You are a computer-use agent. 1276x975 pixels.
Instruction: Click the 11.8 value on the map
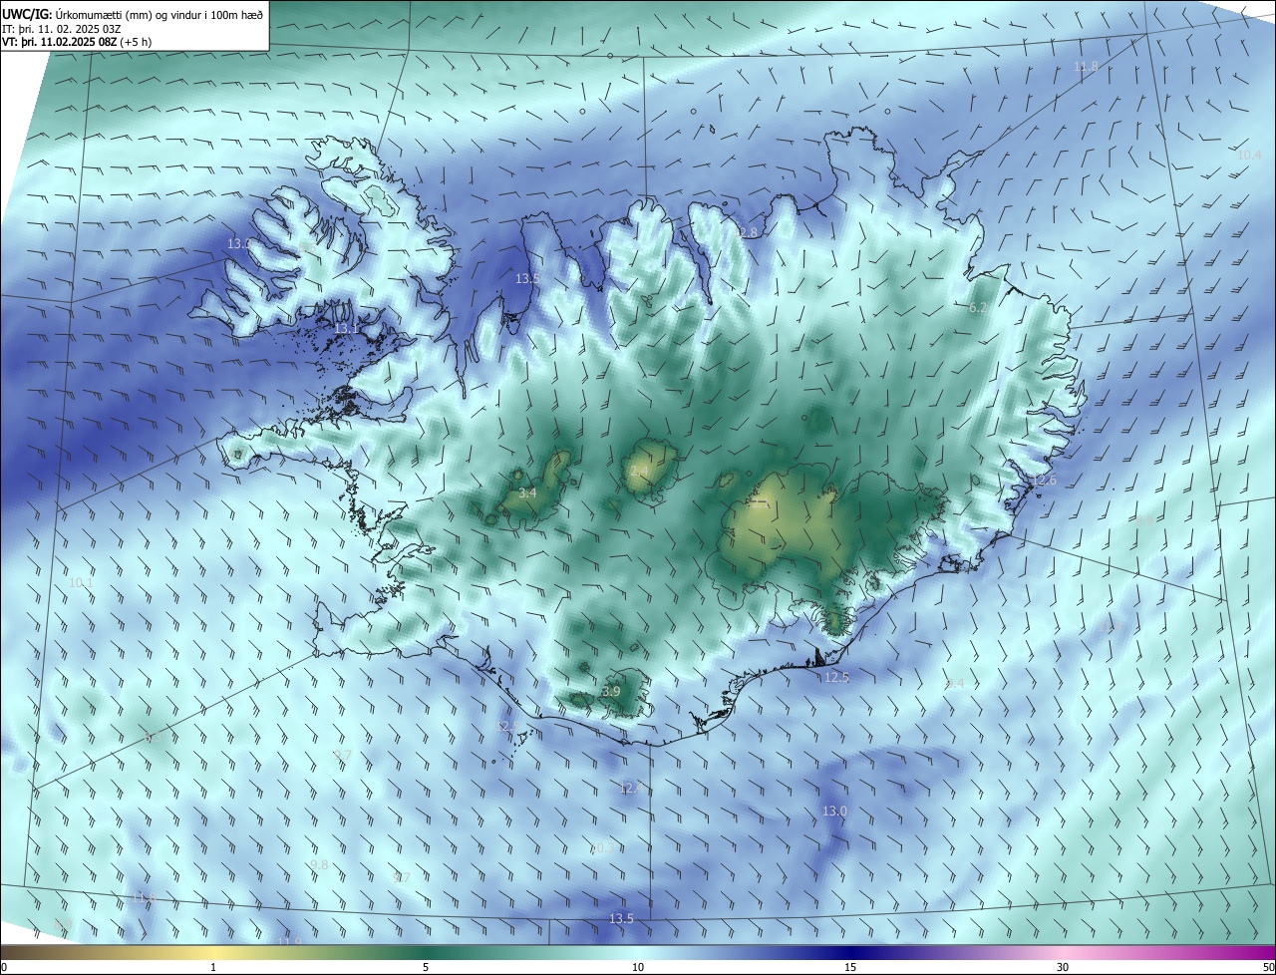[x=1086, y=67]
